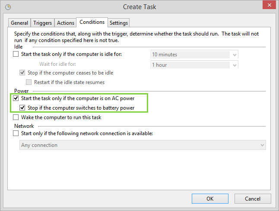Screen dimensions: 279x211
Task: Click the Create Task title bar text
Action: coord(139,7)
